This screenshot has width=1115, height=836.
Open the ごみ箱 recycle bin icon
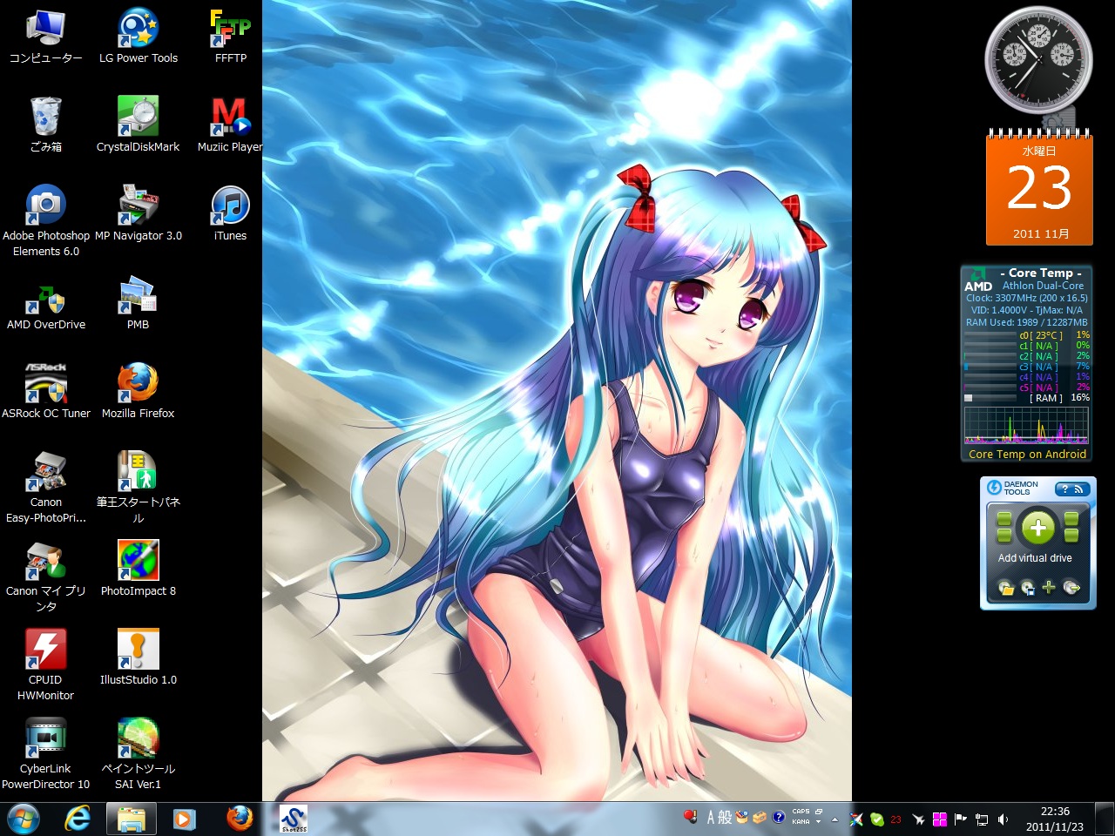pyautogui.click(x=45, y=125)
